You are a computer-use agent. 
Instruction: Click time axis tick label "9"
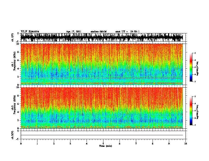(x=169, y=144)
